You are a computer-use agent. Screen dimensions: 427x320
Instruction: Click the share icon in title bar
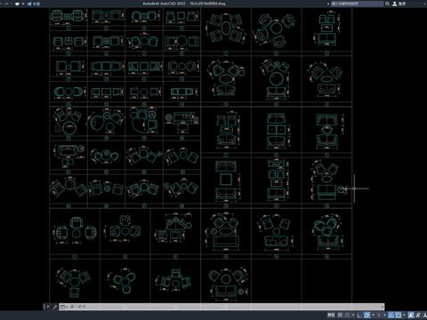[29, 4]
